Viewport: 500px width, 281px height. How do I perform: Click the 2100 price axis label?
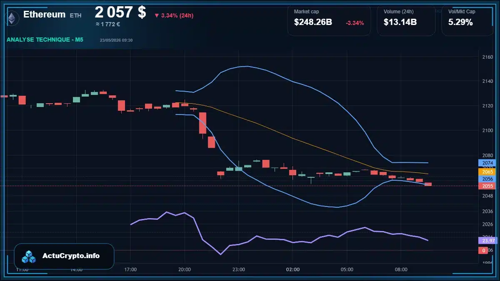pos(487,131)
